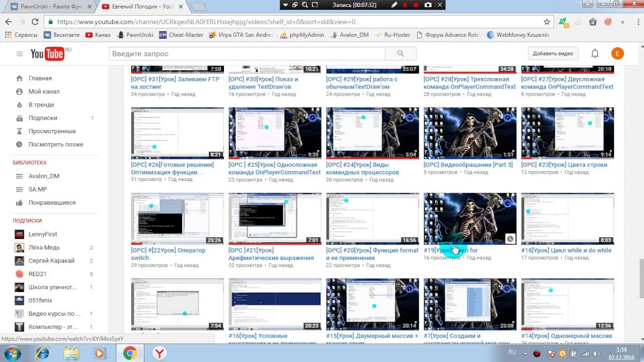Open the #22 Оператор switch video title
Image resolution: width=644 pixels, height=362 pixels.
(168, 254)
